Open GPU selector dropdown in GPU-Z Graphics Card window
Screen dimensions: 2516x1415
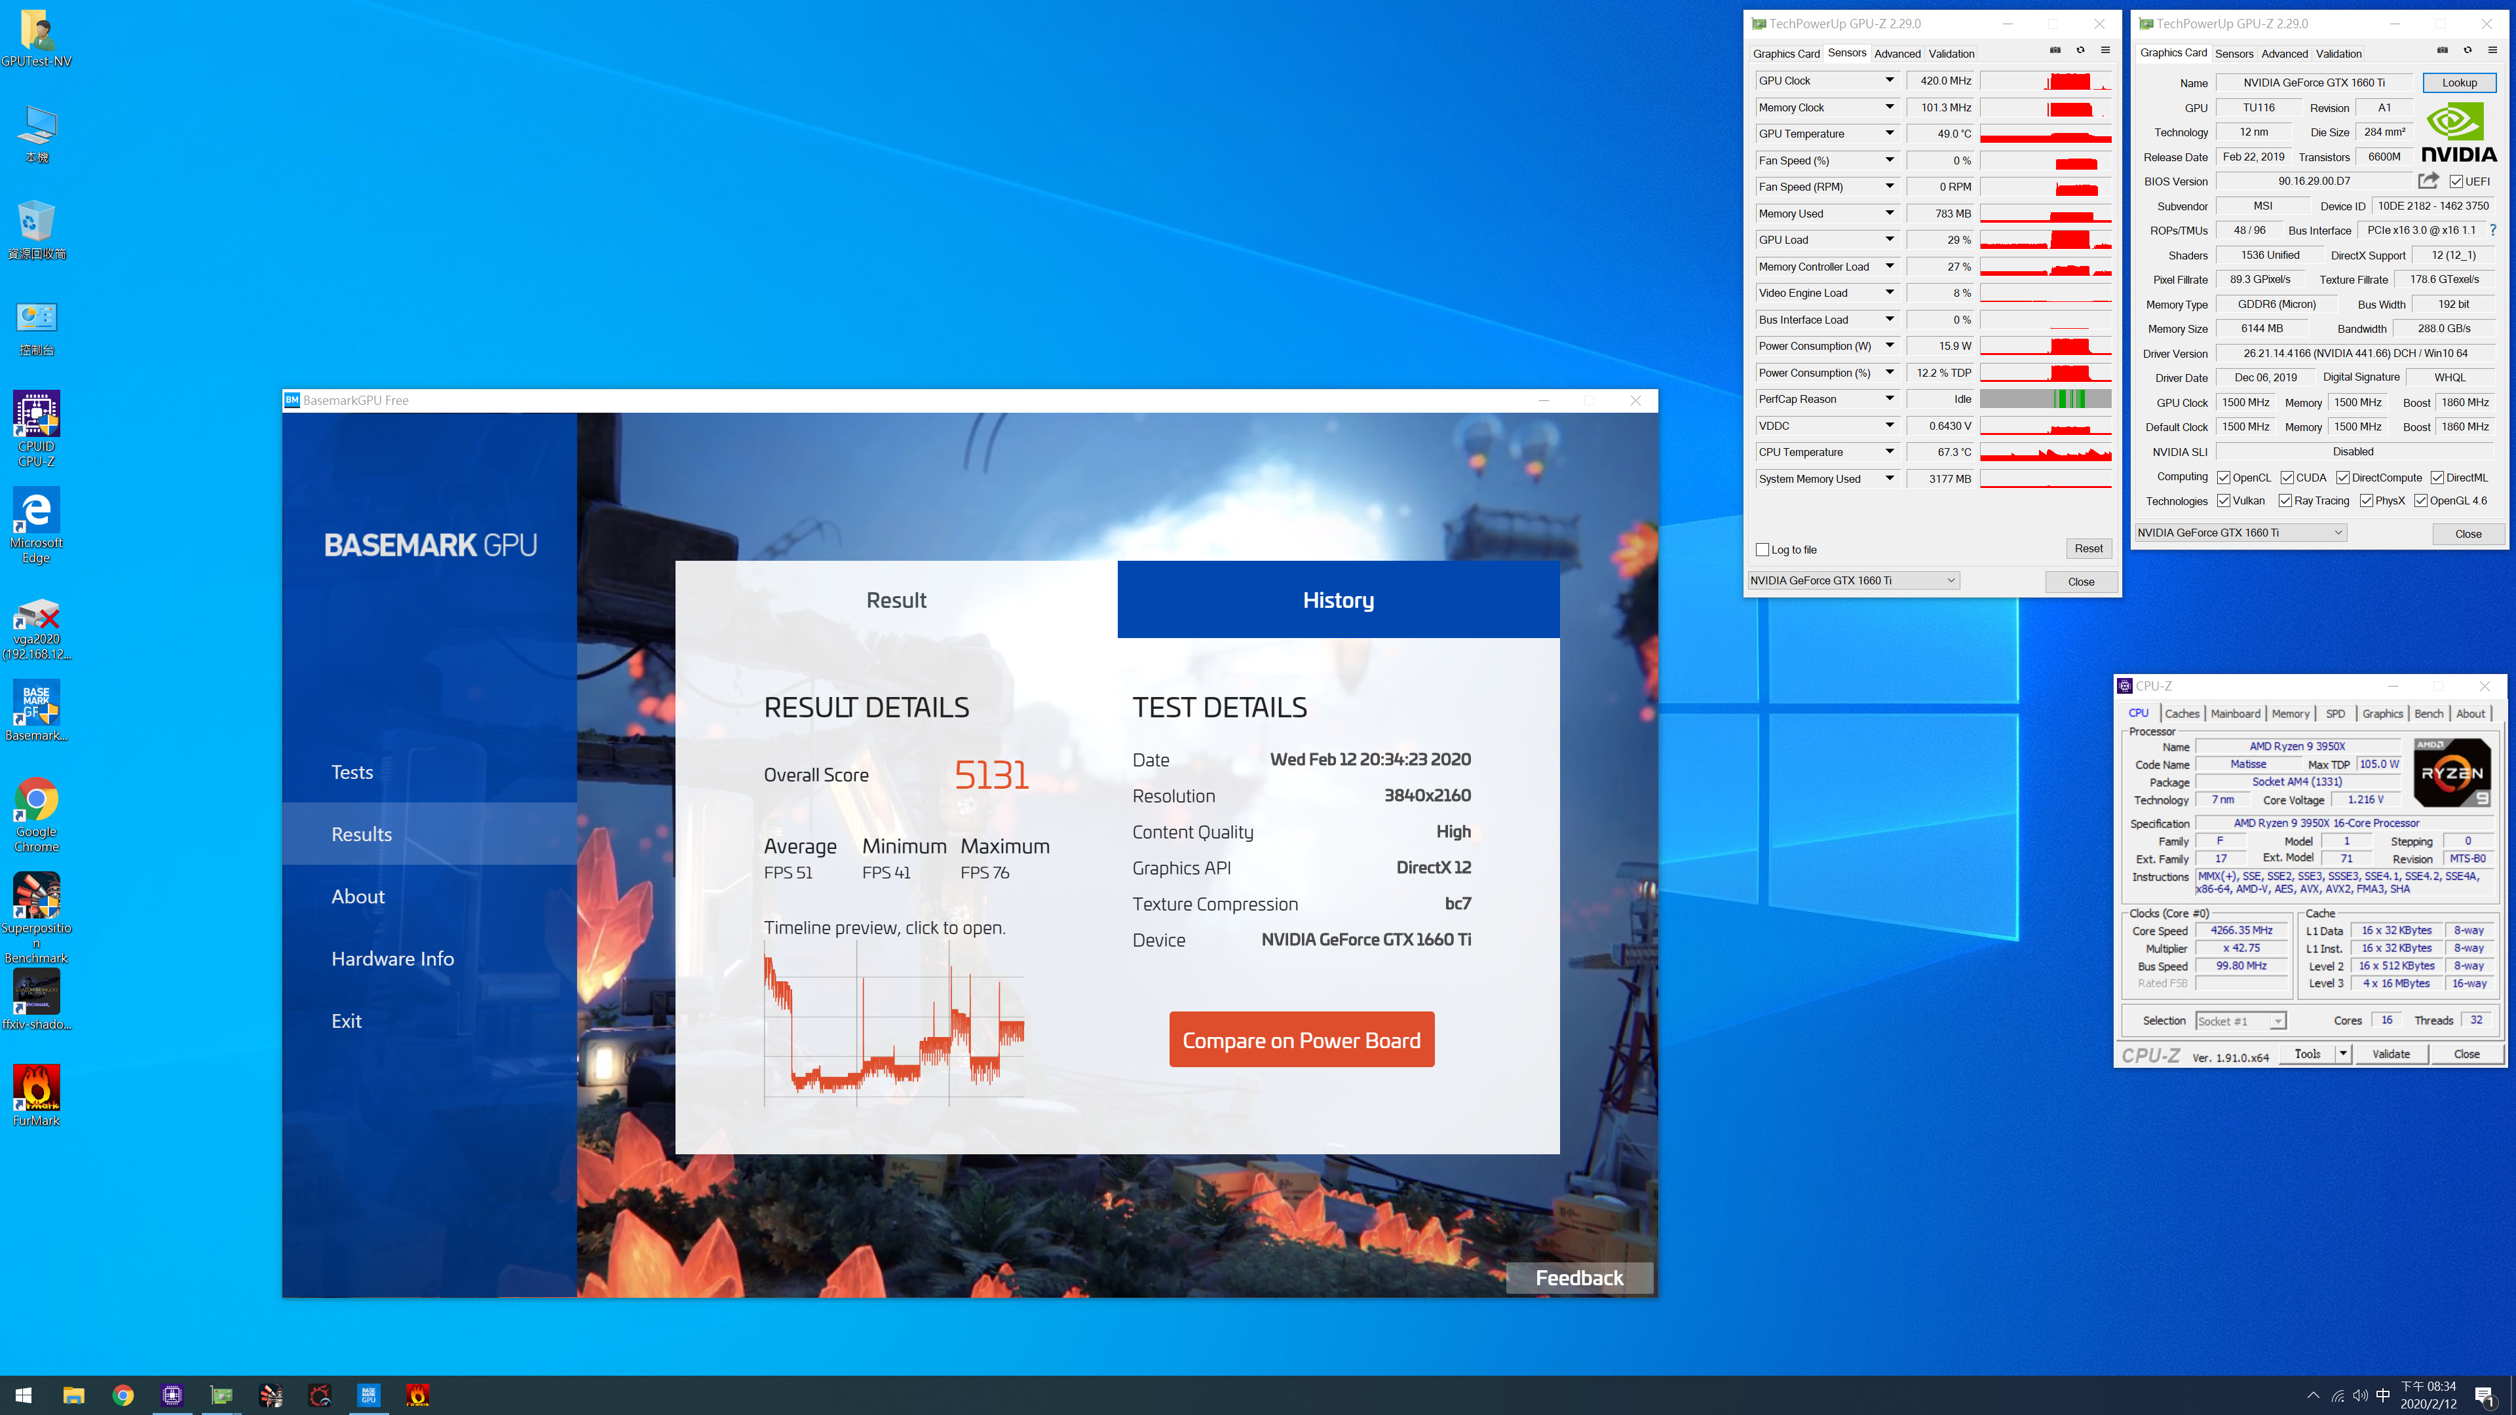(x=2241, y=532)
